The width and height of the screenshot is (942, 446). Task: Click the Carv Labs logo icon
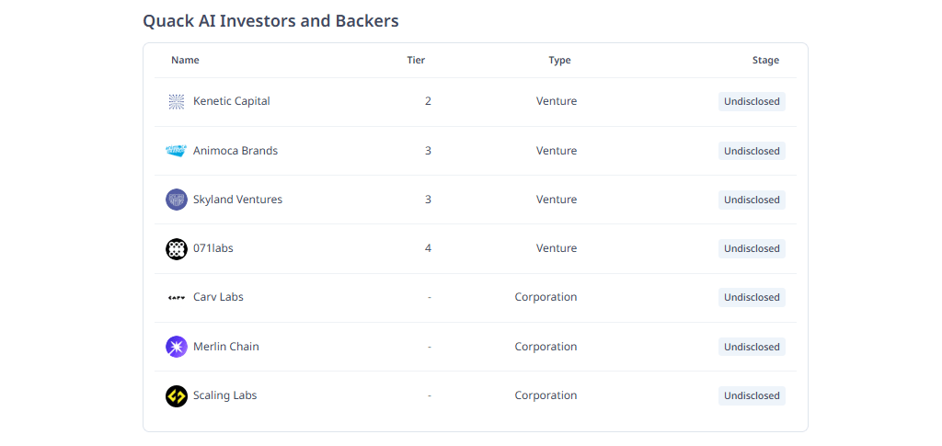177,298
